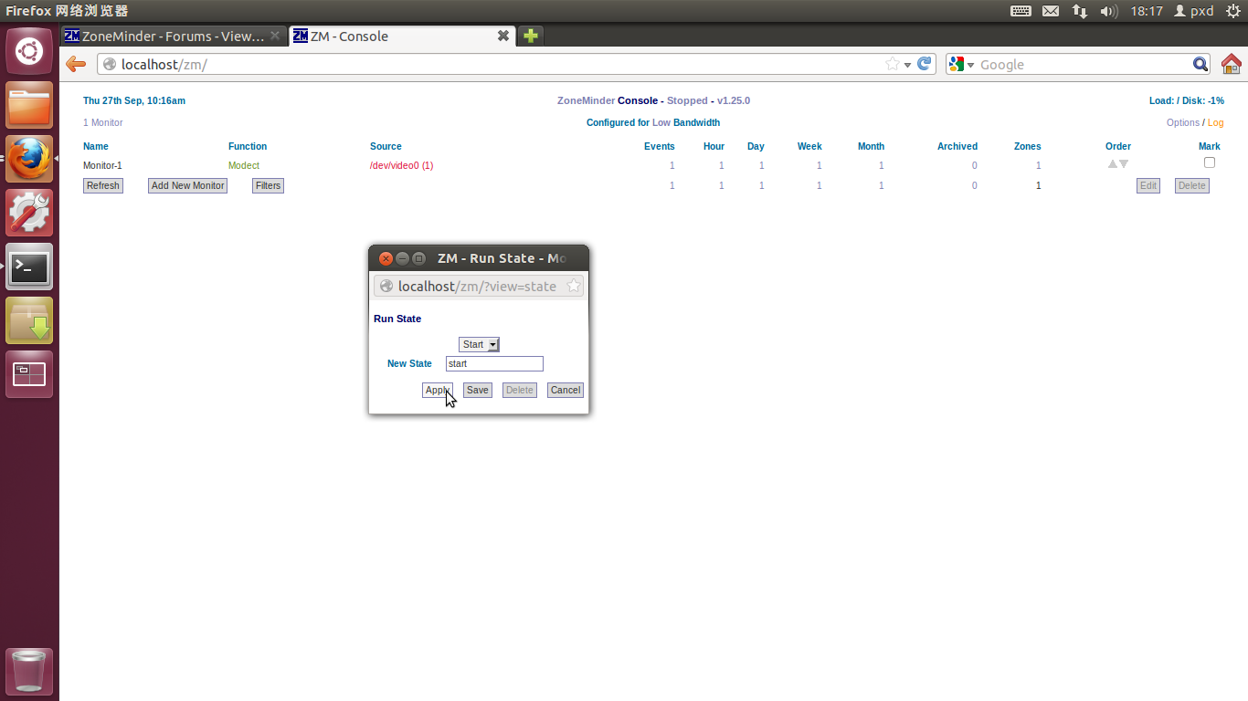Image resolution: width=1248 pixels, height=701 pixels.
Task: Open the sound volume indicator
Action: tap(1108, 11)
